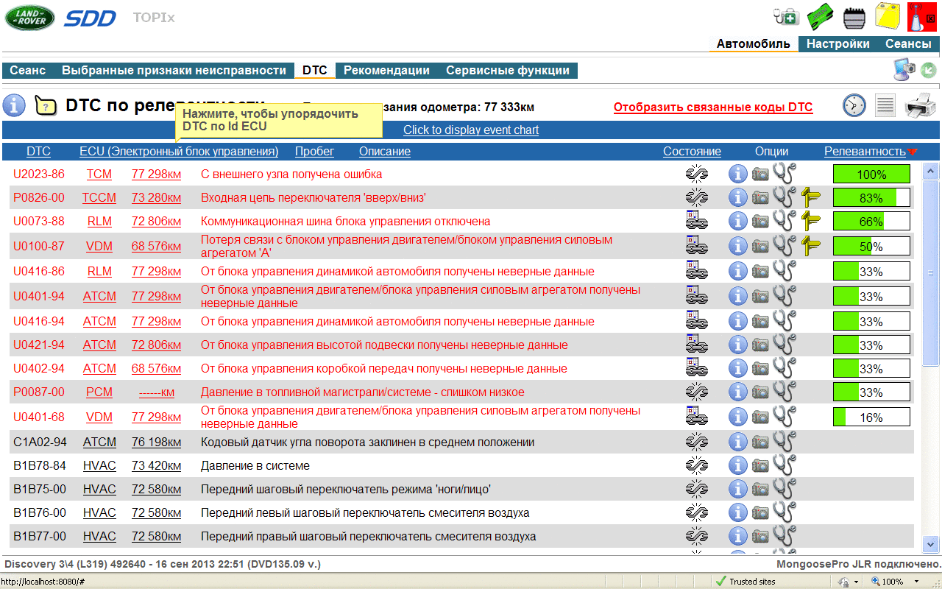The height and width of the screenshot is (589, 942).
Task: Click the 16% relevance bar
Action: pos(871,417)
